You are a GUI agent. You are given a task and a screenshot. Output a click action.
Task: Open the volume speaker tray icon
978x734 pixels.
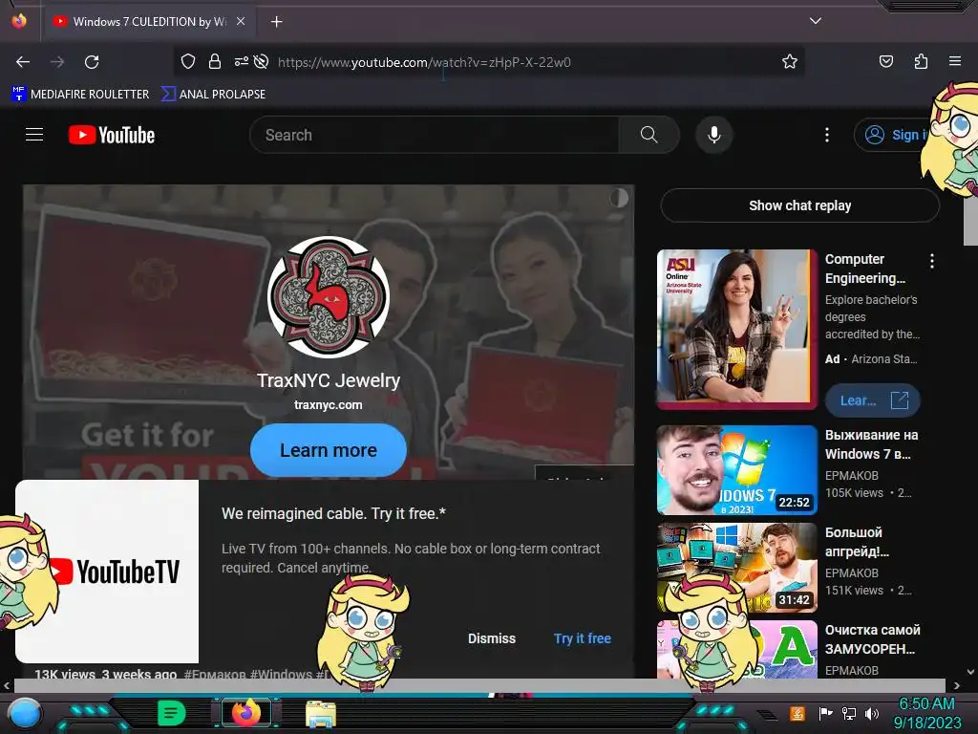872,713
